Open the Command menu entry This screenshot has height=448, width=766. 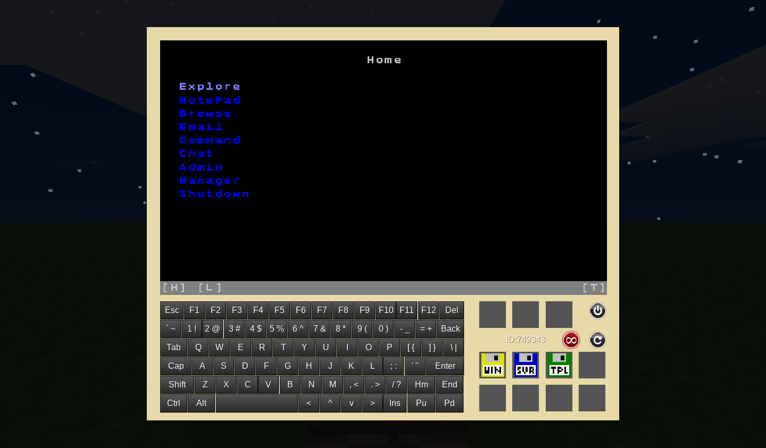[210, 140]
